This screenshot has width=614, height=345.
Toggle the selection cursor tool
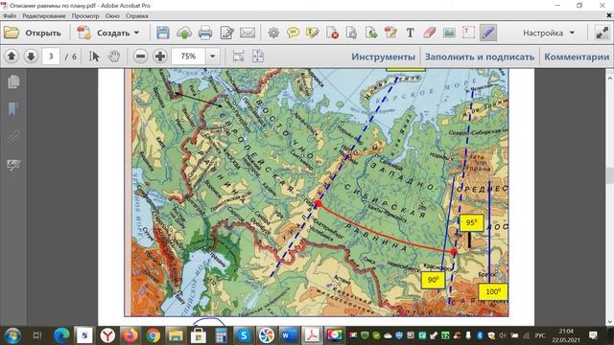[x=94, y=57]
